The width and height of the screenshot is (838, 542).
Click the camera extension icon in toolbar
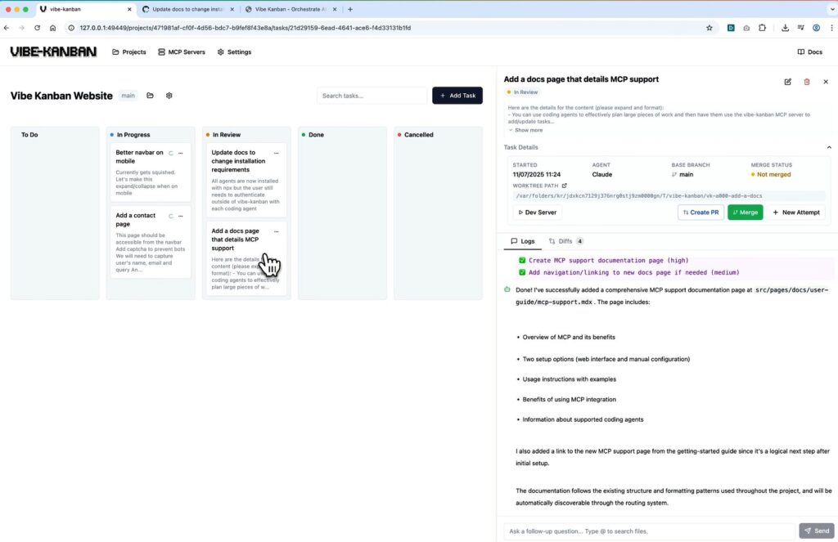point(746,28)
